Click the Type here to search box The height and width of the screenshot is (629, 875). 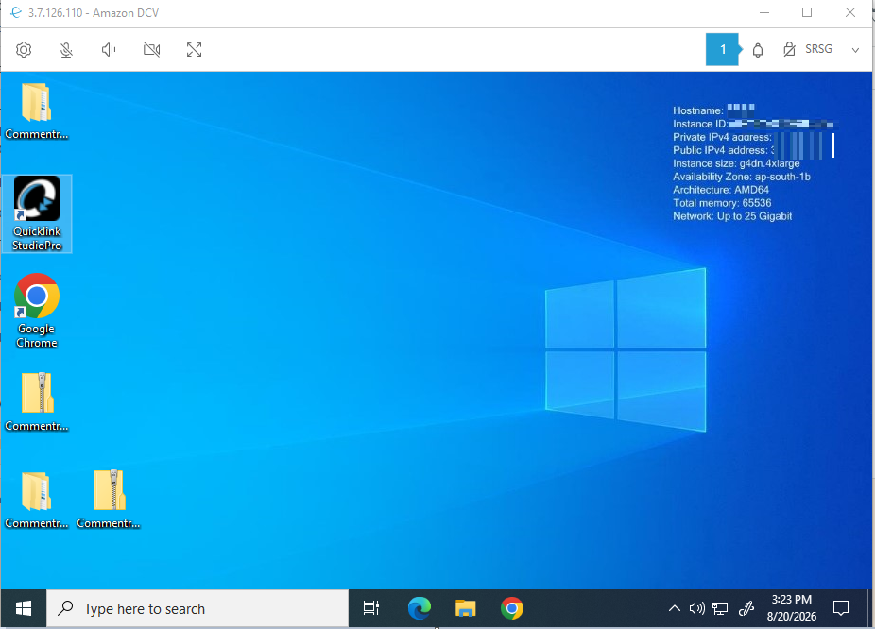pyautogui.click(x=197, y=608)
